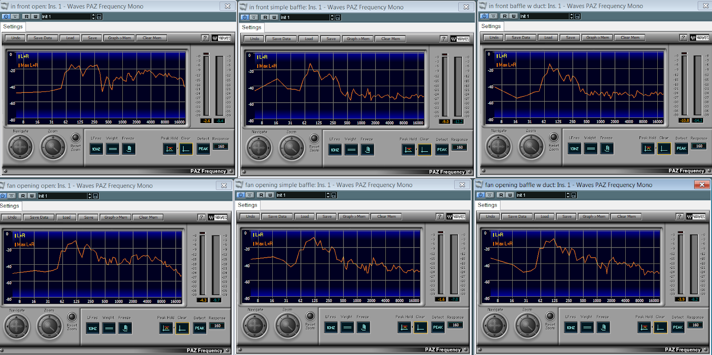Click Navigate knob in 'in front open' window
This screenshot has width=712, height=355.
20,147
